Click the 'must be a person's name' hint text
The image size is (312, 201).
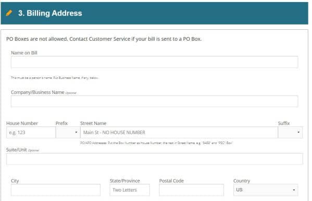(x=55, y=78)
